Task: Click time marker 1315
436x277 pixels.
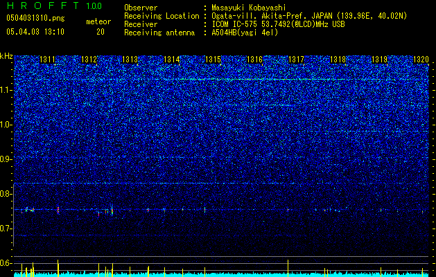Action: [213, 60]
